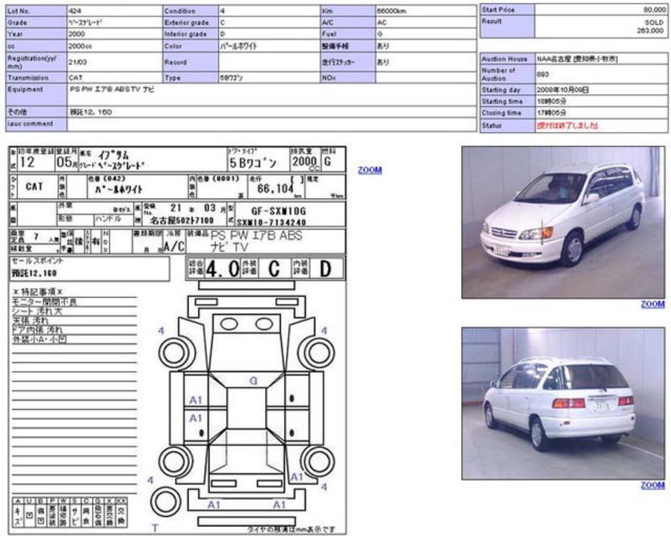671x536 pixels.
Task: Click the Color label cell
Action: pos(190,46)
